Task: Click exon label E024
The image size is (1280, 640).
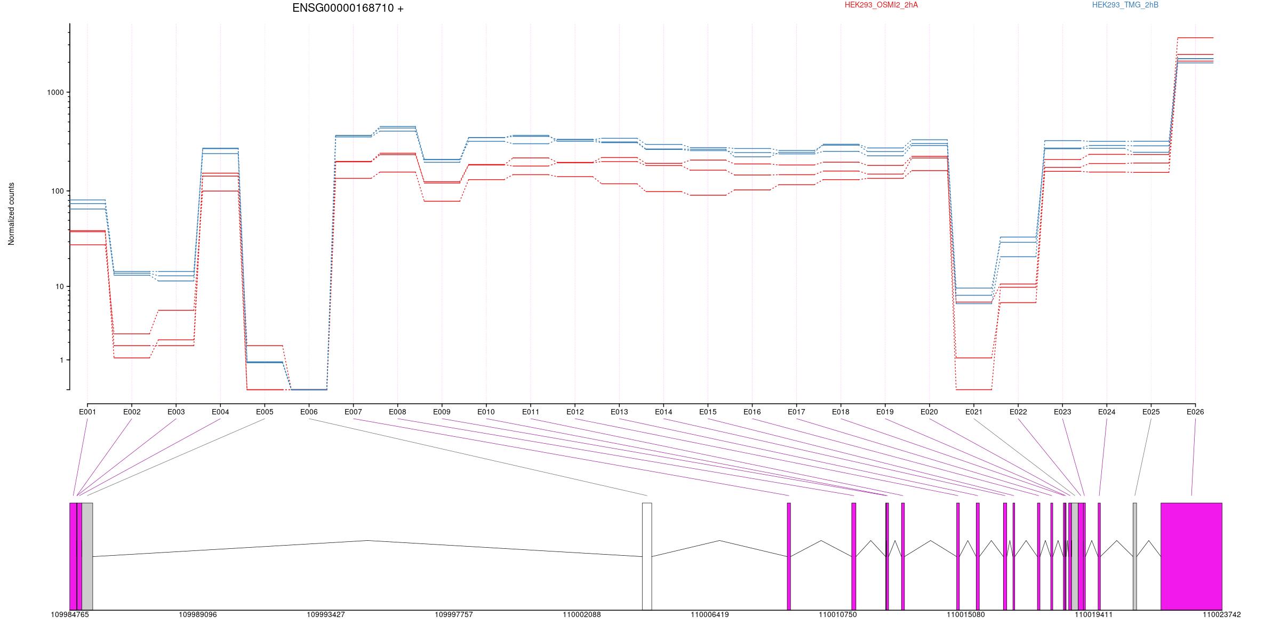Action: (x=1107, y=412)
